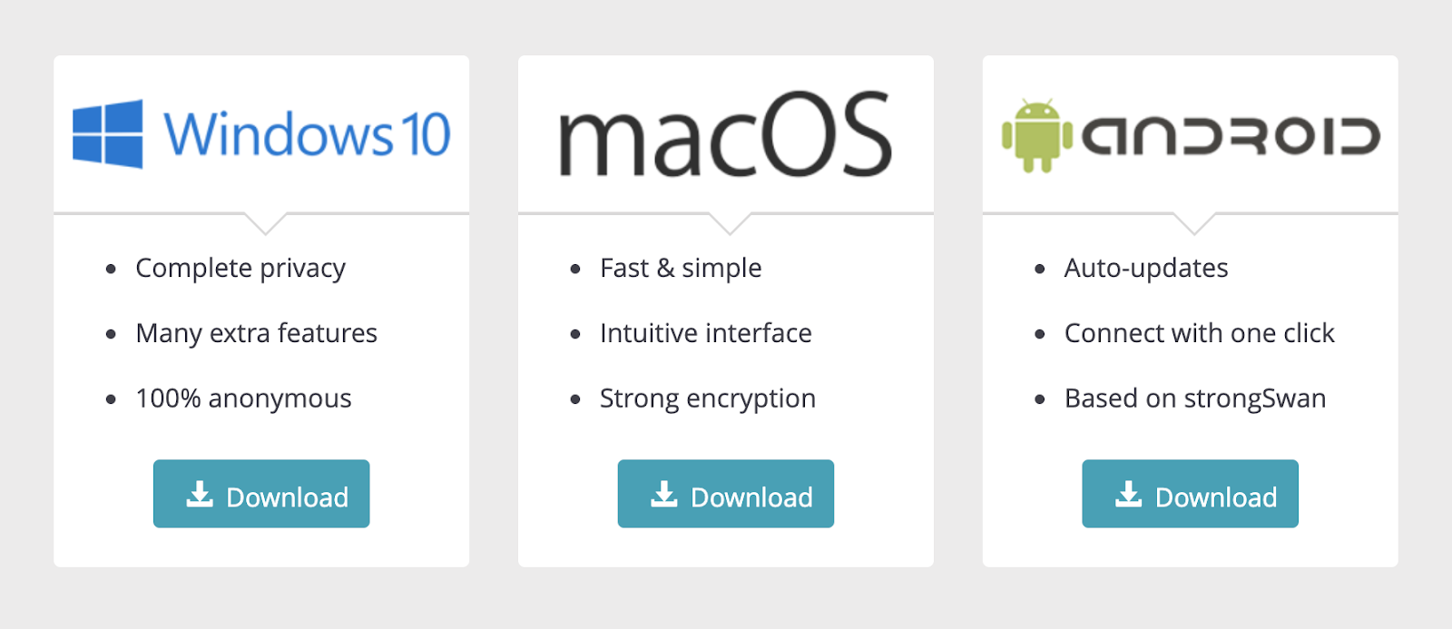
Task: Select the '100% anonymous' list item
Action: pos(243,399)
